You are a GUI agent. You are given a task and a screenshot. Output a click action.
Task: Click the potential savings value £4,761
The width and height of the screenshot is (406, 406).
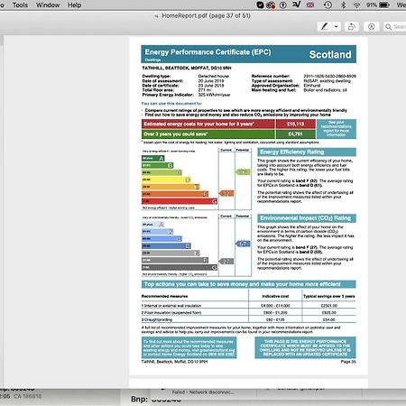click(296, 134)
